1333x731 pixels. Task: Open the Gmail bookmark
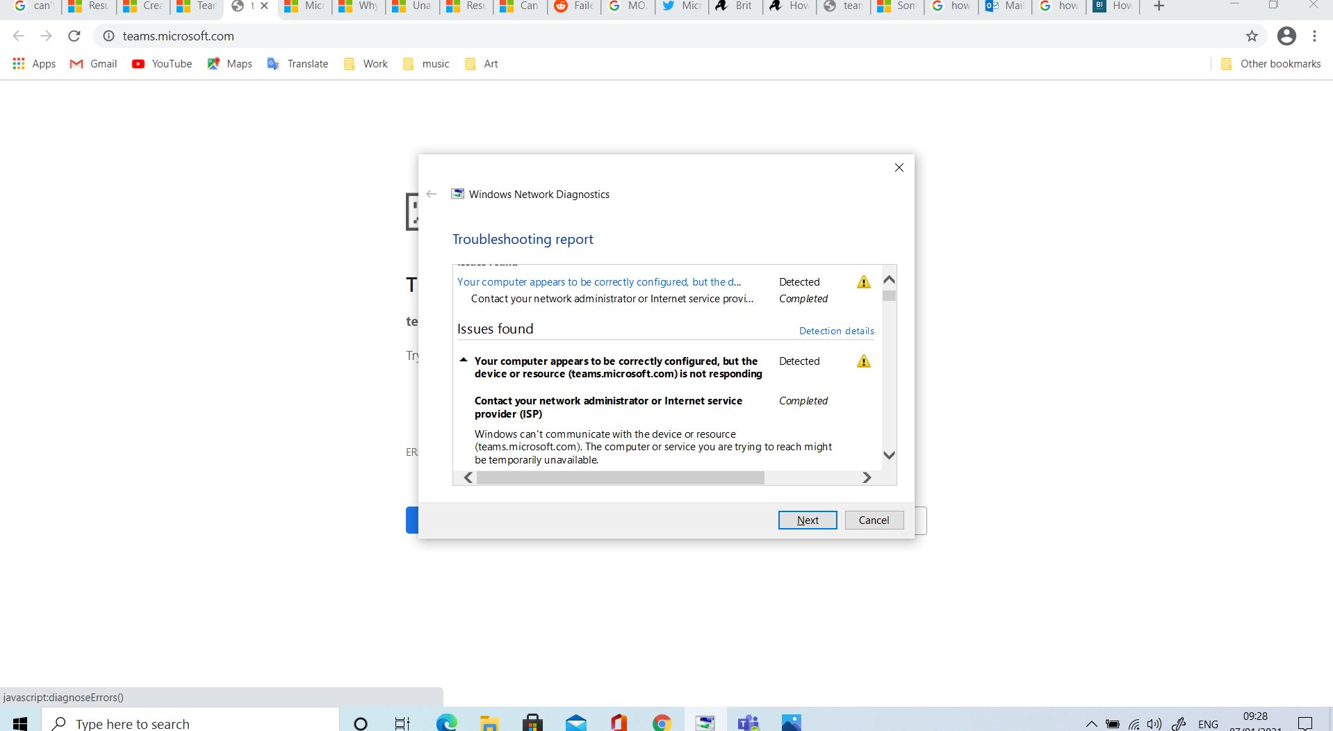93,64
